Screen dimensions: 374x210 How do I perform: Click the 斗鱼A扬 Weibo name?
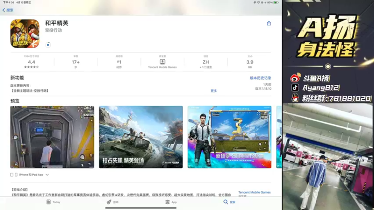point(316,78)
